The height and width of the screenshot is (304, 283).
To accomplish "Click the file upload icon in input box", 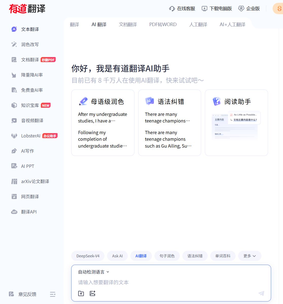I will (x=81, y=293).
